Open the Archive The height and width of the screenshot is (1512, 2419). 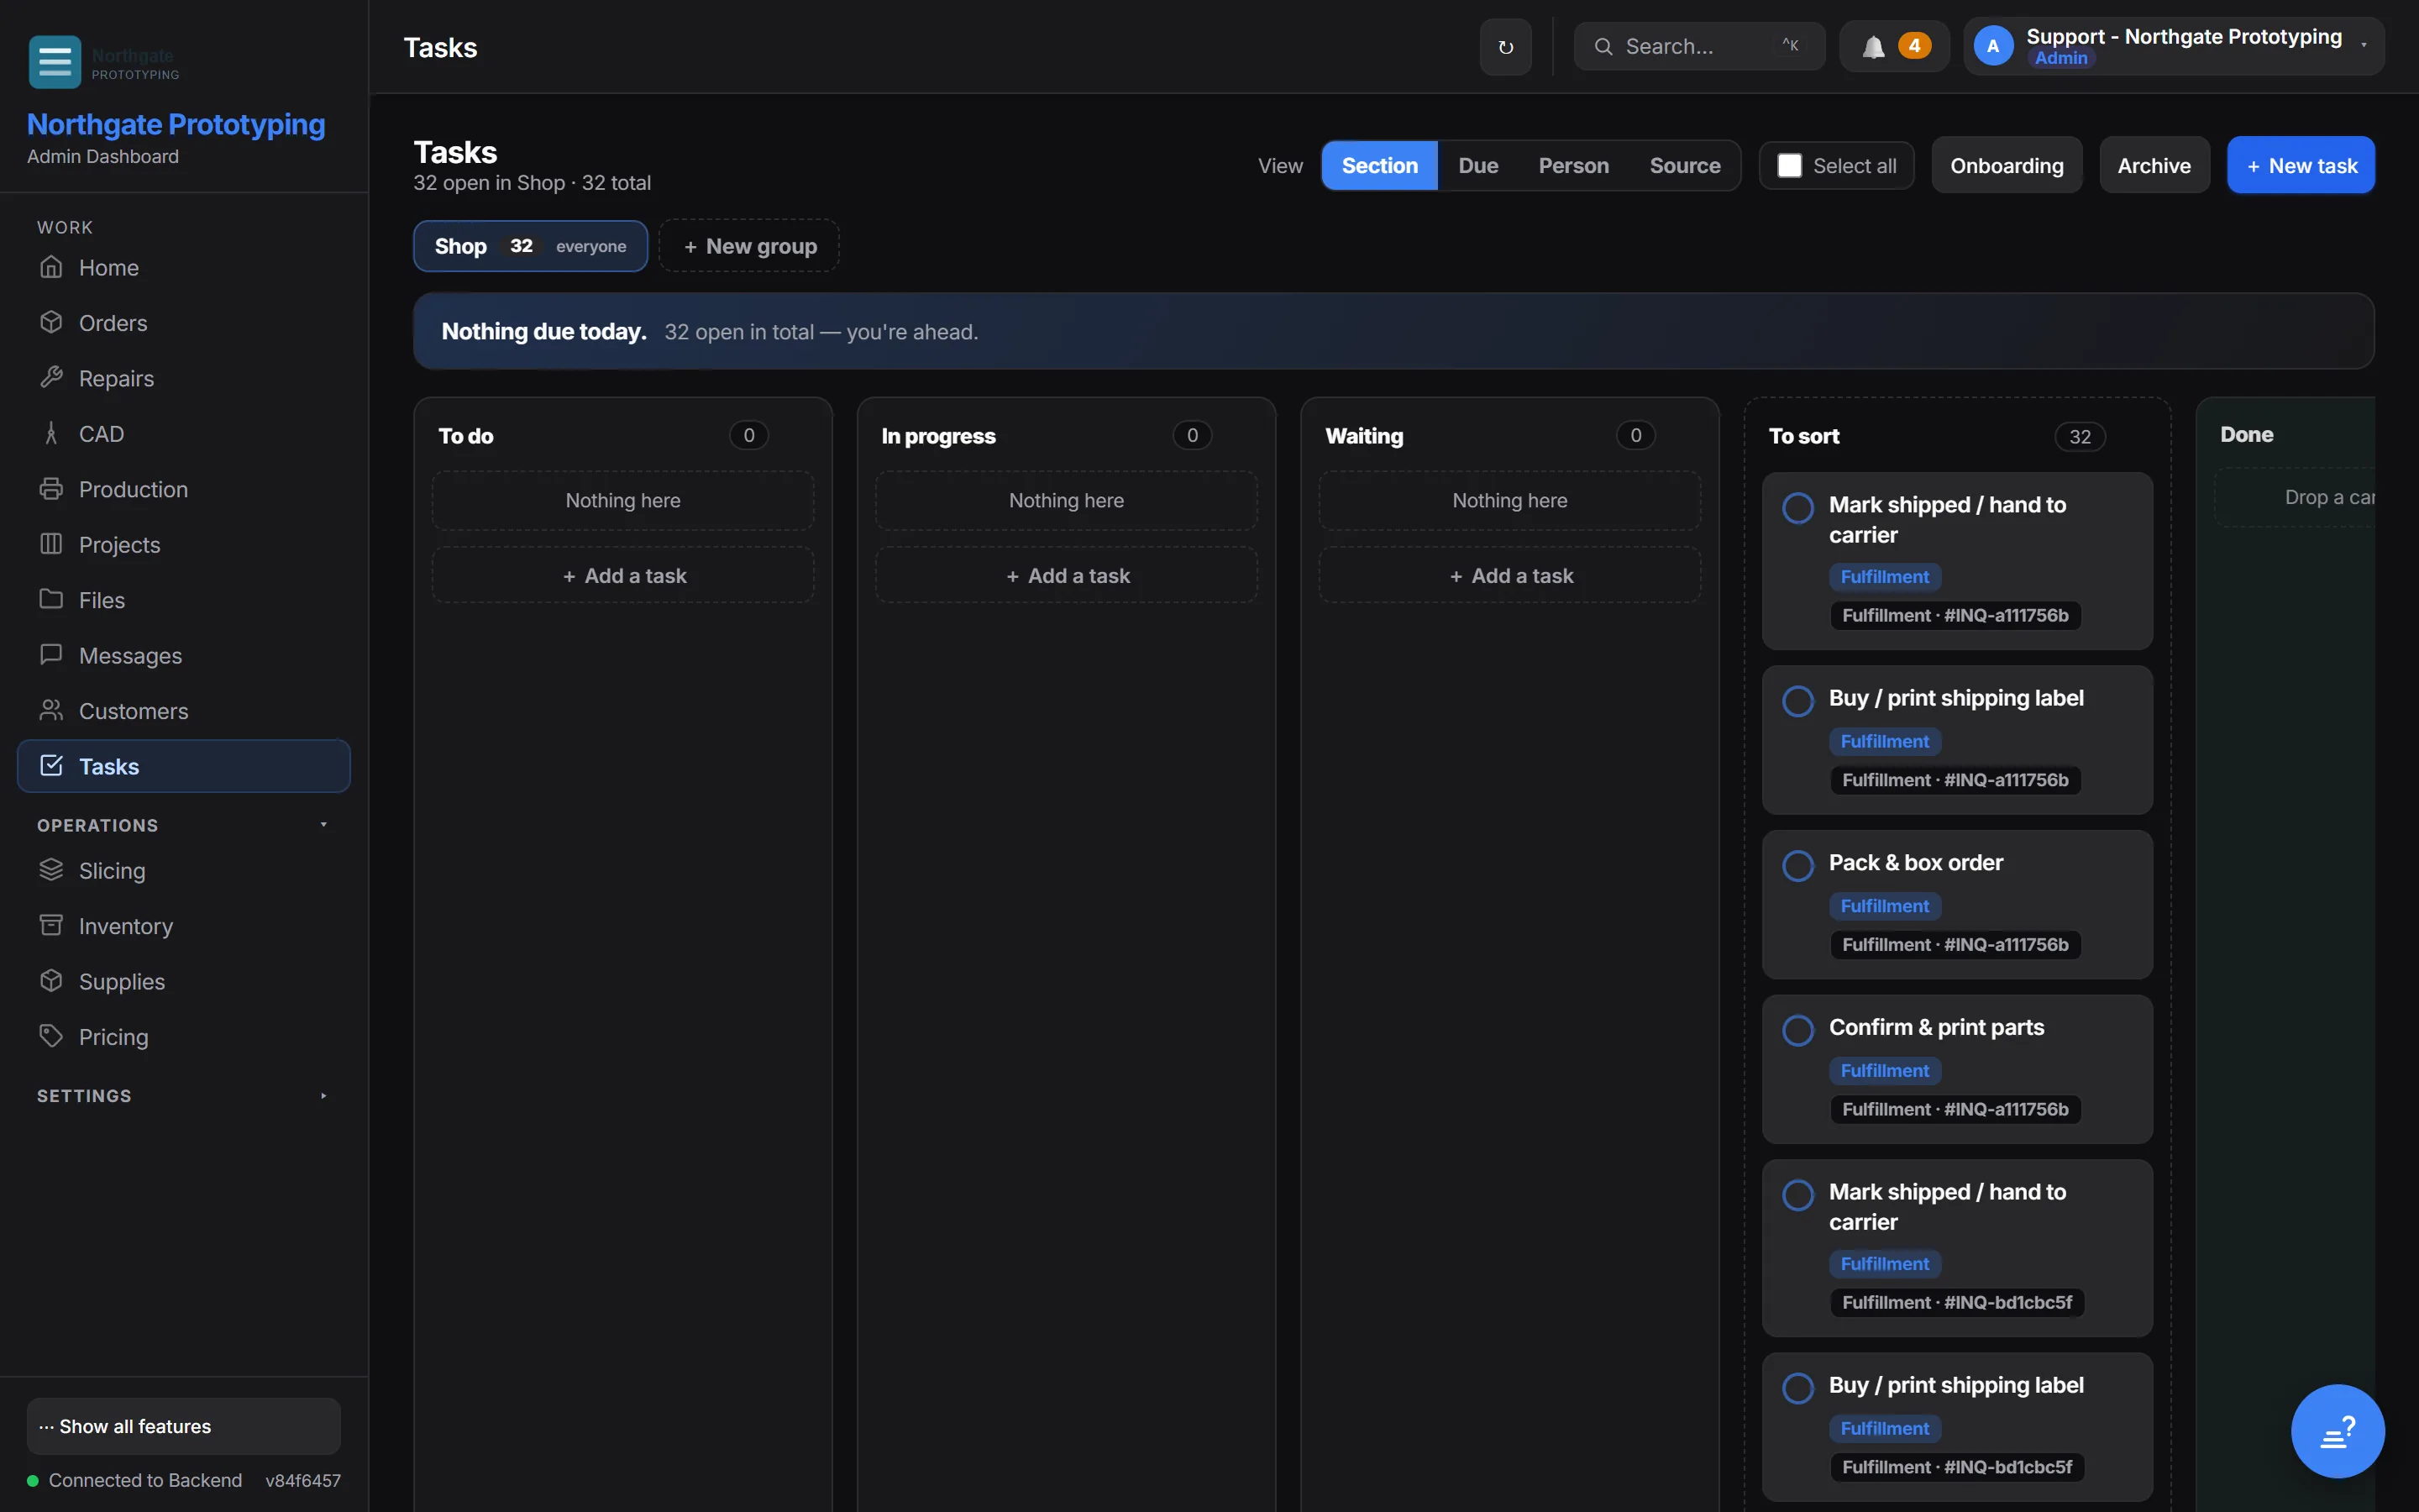2154,166
